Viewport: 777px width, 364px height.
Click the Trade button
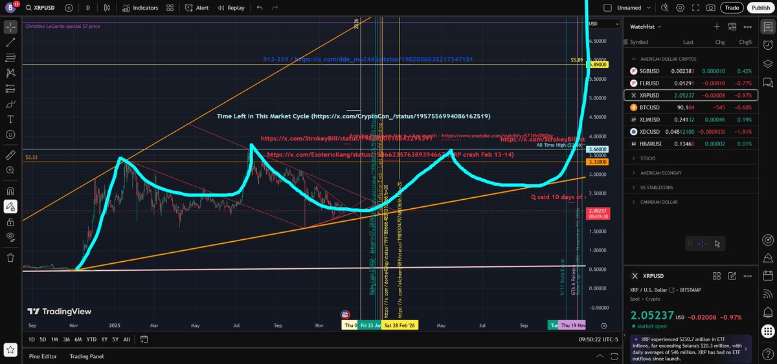pos(732,8)
